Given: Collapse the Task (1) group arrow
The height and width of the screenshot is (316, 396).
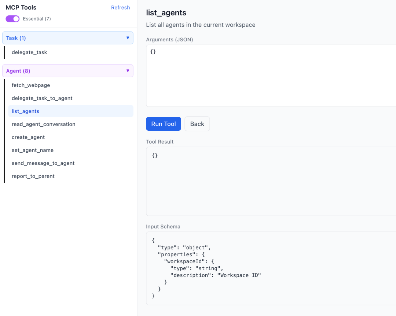Looking at the screenshot, I should point(128,38).
